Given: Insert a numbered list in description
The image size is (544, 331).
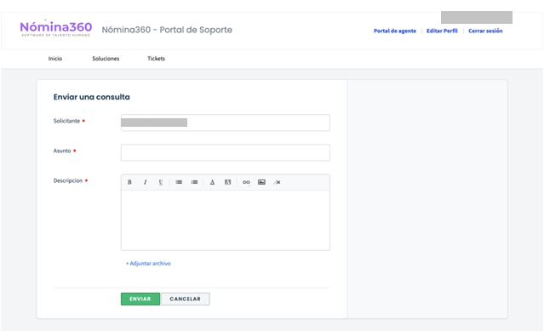Looking at the screenshot, I should click(x=194, y=182).
